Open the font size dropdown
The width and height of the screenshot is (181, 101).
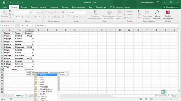click(x=35, y=12)
